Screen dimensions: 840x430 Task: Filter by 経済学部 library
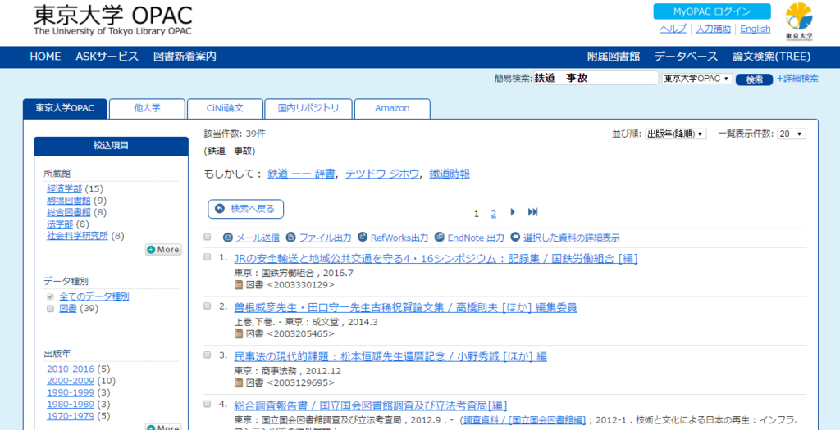click(x=64, y=189)
